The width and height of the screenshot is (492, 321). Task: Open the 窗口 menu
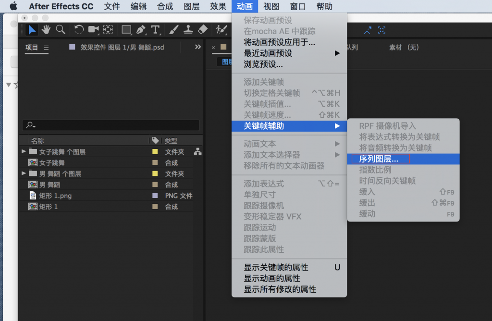[x=298, y=6]
